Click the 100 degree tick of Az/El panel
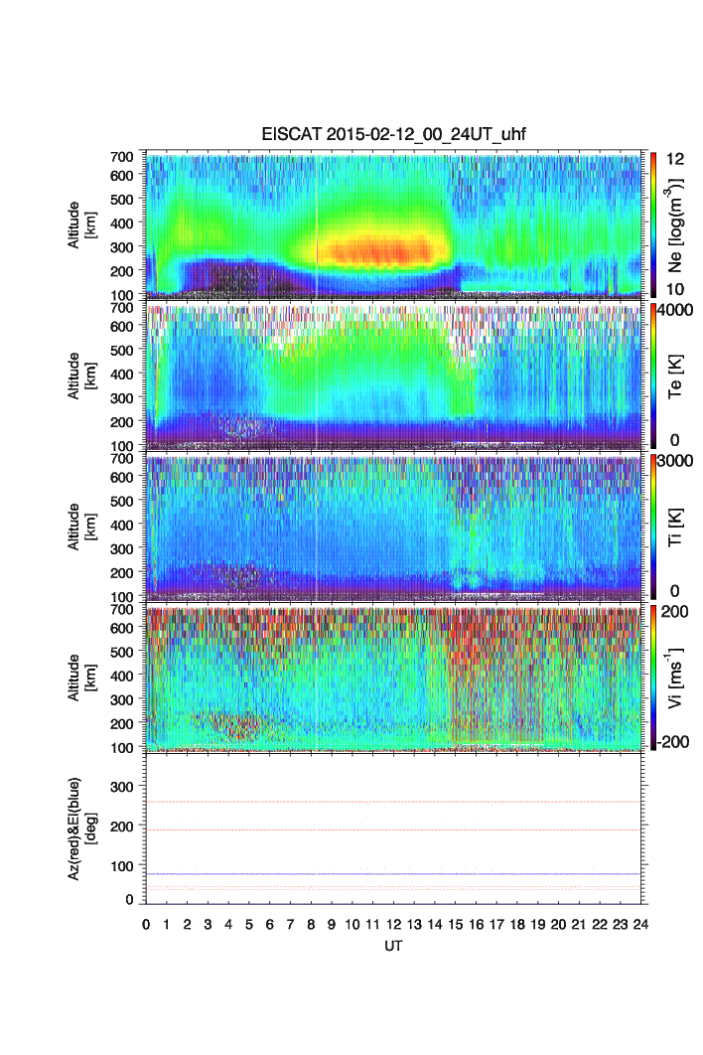Image resolution: width=703 pixels, height=1055 pixels. tap(122, 866)
